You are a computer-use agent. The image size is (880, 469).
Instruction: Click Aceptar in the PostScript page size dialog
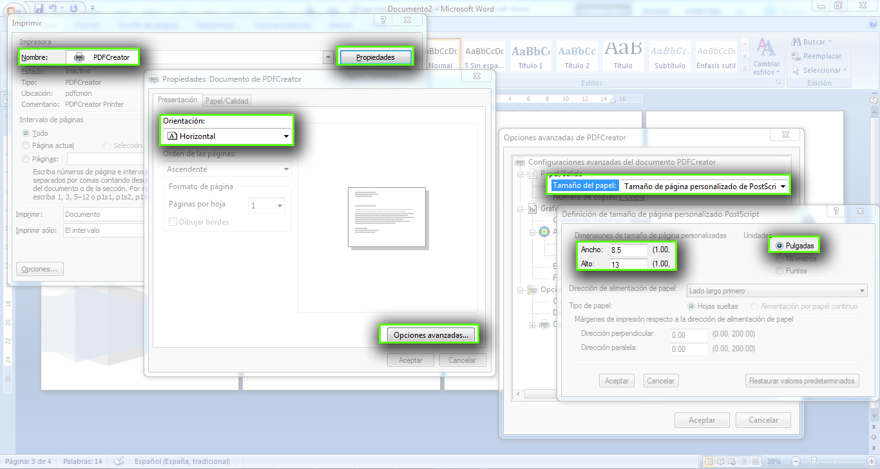point(617,381)
